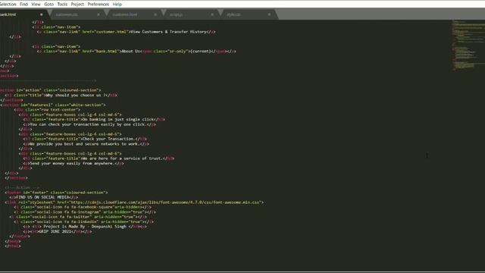
Task: Click the fa-facebook-square icon line
Action: (x=83, y=207)
